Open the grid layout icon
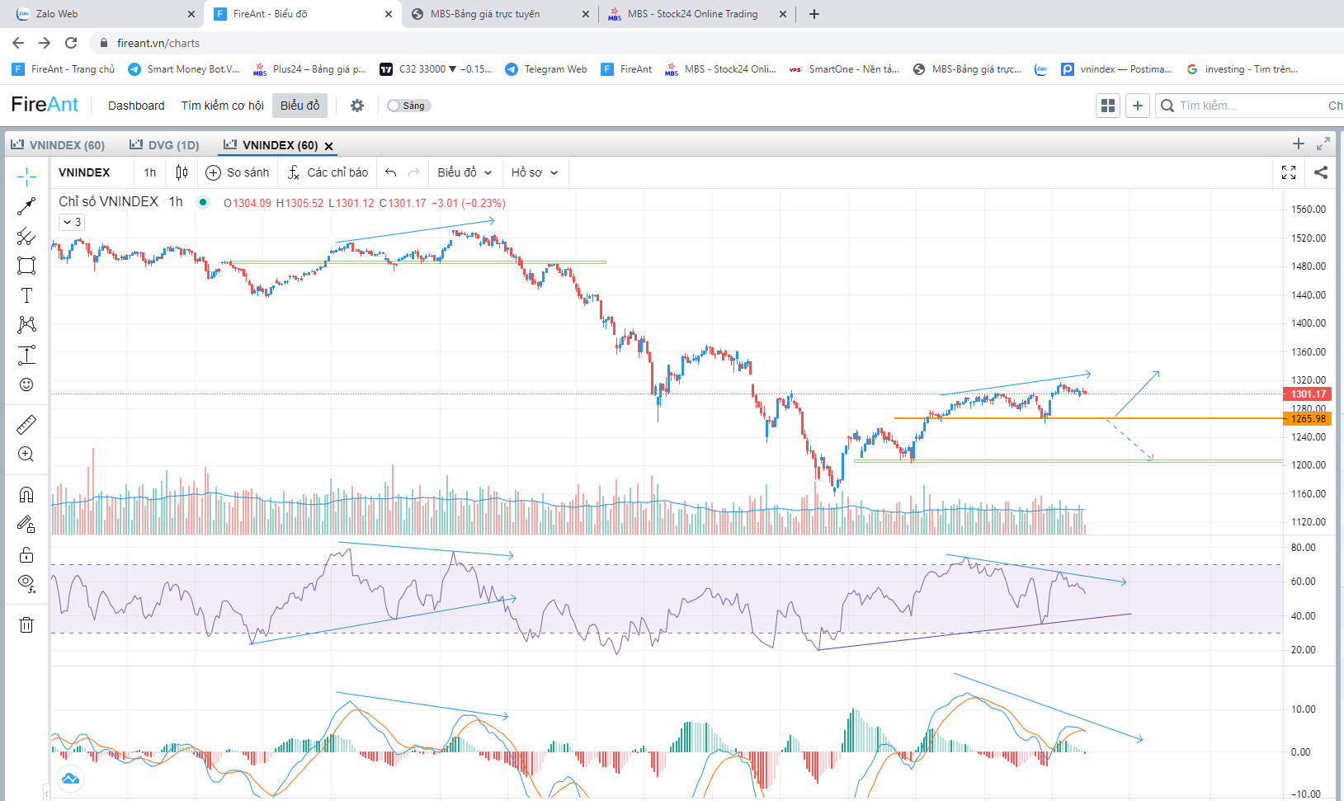Screen dimensions: 1344x801 pyautogui.click(x=1108, y=106)
